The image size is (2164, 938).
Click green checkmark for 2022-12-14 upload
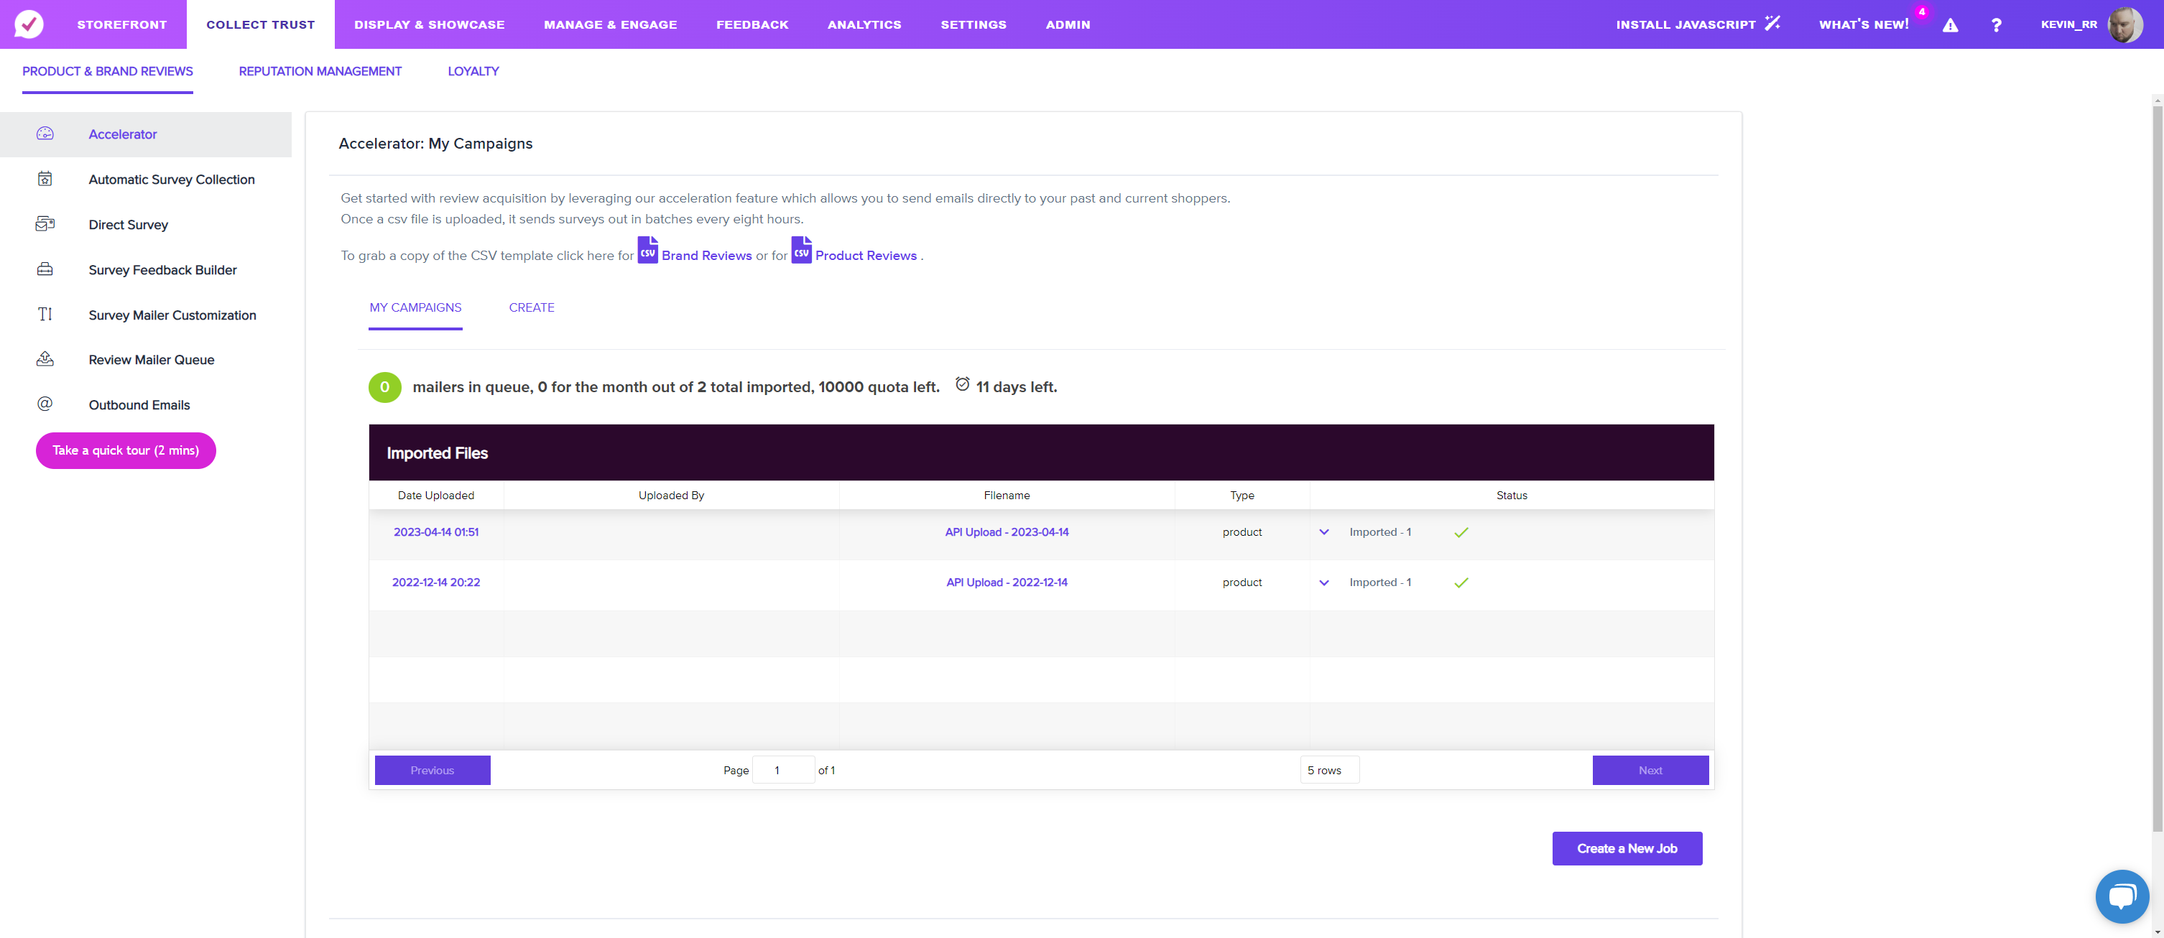click(1461, 582)
